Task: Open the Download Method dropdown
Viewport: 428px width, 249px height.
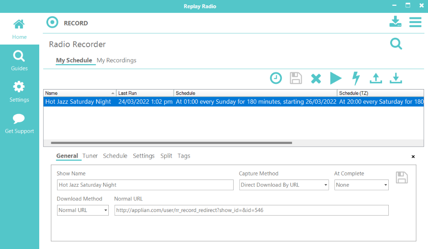Action: (x=83, y=210)
